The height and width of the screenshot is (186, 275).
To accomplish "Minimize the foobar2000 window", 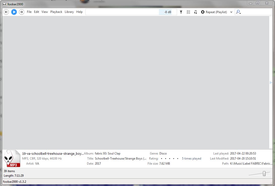I will 251,3.
